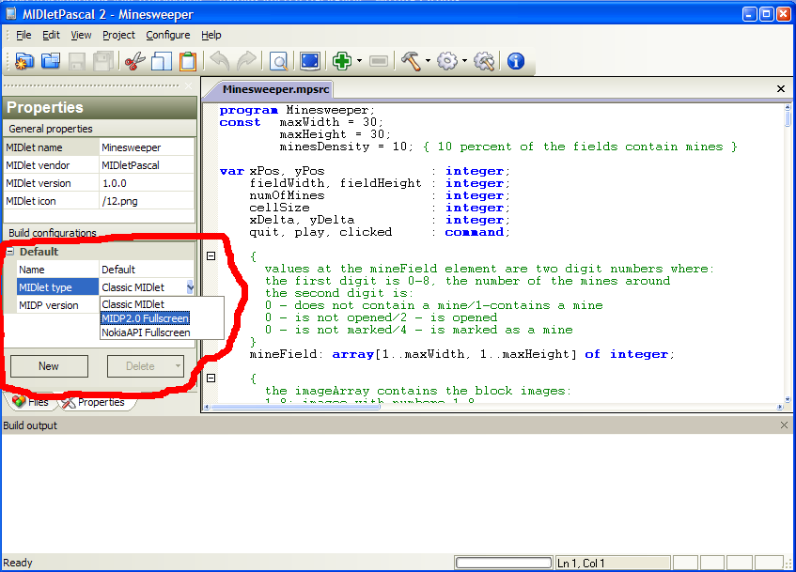The image size is (796, 572).
Task: Open the MIDlet type dropdown arrow
Action: coord(190,287)
